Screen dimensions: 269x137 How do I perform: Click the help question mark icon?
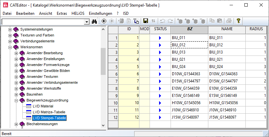(238, 21)
